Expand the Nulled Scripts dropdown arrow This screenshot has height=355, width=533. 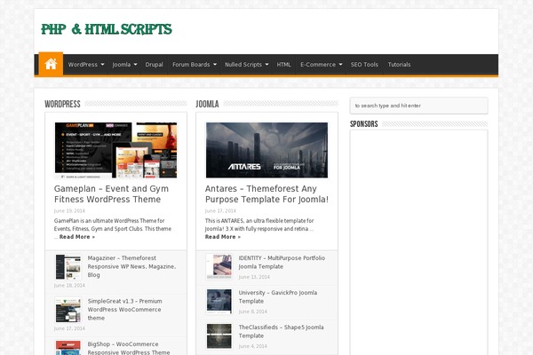pyautogui.click(x=266, y=64)
